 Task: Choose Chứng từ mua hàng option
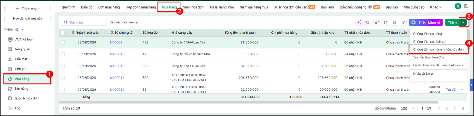(427, 34)
